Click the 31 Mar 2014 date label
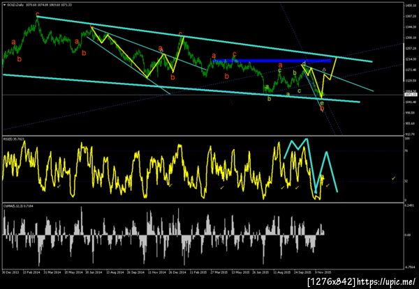The image size is (419, 289). [x=52, y=273]
